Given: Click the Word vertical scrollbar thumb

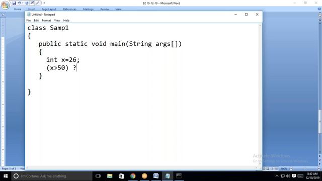Looking at the screenshot, I should pos(320,122).
